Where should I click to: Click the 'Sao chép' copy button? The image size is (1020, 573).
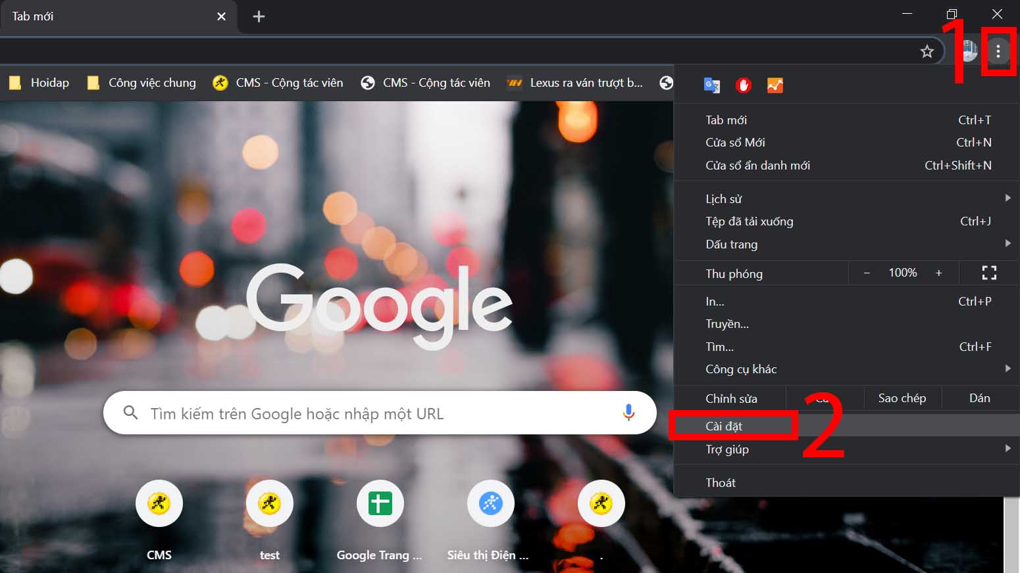pos(902,398)
